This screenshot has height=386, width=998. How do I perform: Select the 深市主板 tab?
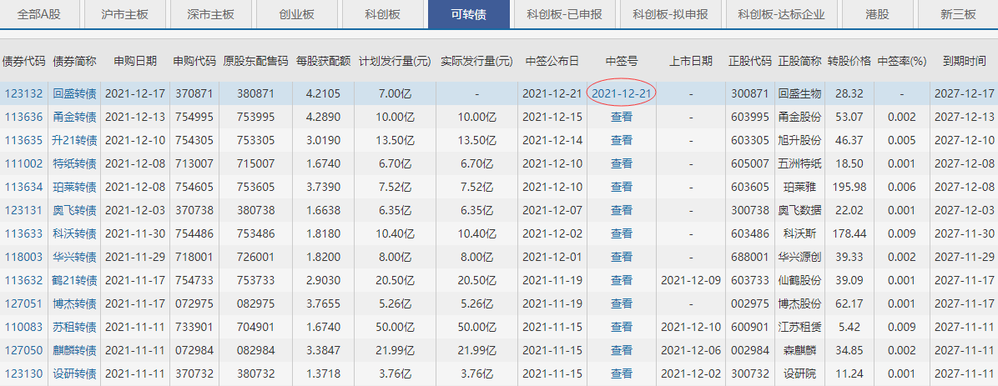pos(210,15)
